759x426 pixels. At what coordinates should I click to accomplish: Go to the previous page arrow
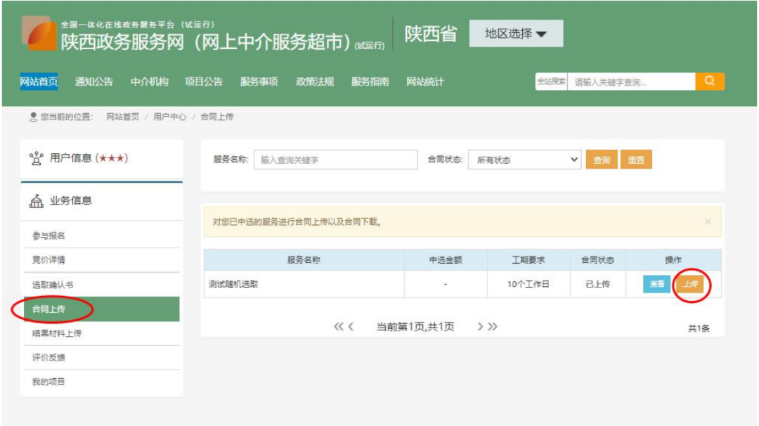tap(351, 327)
